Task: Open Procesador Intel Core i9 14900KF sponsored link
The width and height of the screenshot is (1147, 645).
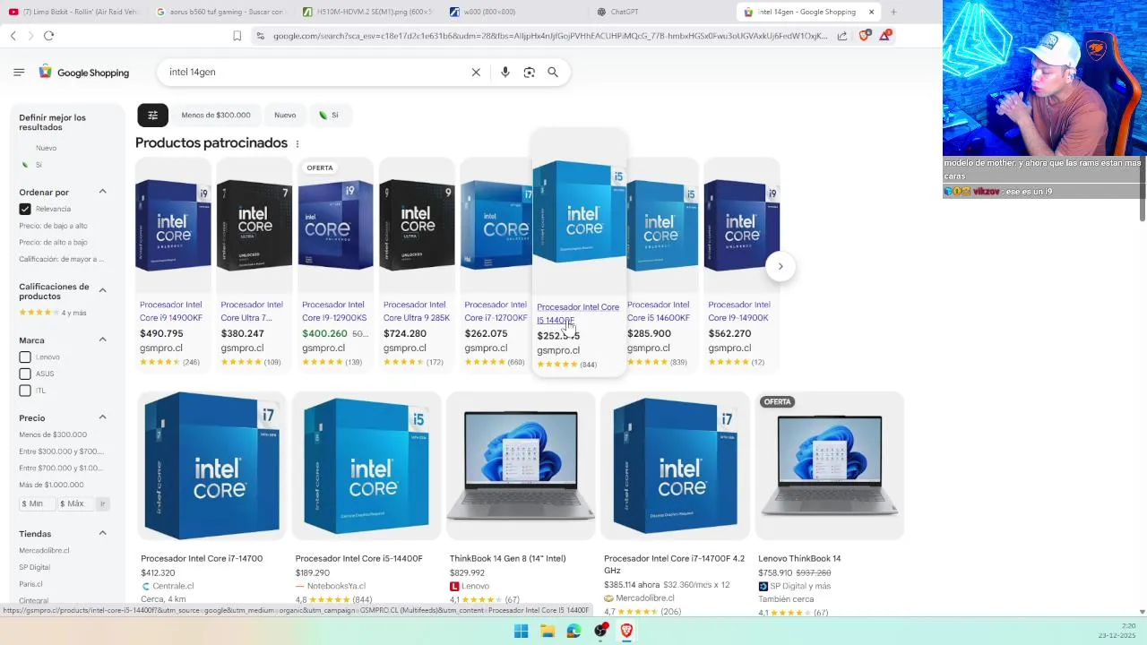Action: point(171,311)
